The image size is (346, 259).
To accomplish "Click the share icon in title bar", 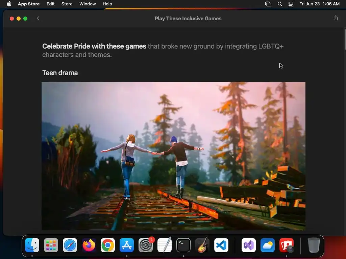I will pos(336,18).
